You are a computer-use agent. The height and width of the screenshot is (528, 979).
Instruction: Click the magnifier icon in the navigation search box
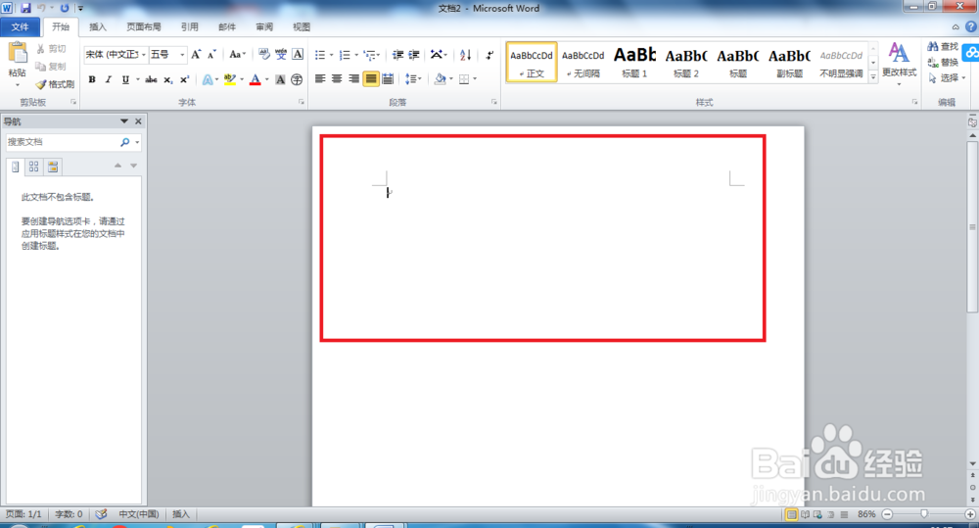coord(125,142)
